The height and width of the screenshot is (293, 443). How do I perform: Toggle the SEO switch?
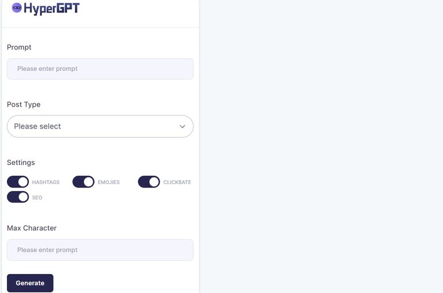click(x=18, y=197)
